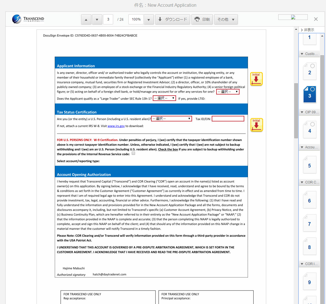Select page 5 thumbnail

[309, 165]
